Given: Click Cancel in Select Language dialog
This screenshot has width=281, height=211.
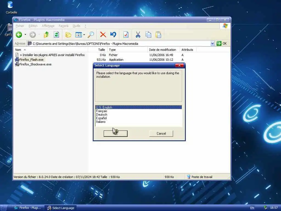Looking at the screenshot, I should click(161, 134).
